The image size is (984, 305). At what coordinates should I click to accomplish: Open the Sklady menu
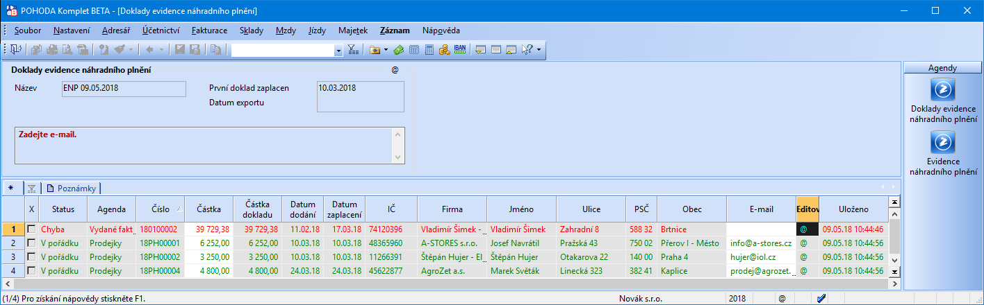[252, 31]
